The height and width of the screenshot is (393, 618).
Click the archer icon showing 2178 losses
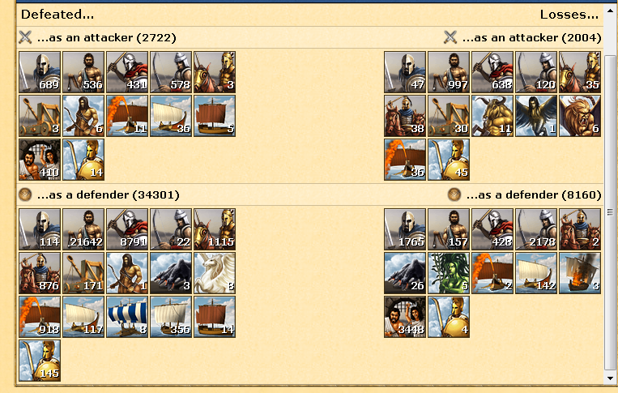tap(536, 229)
